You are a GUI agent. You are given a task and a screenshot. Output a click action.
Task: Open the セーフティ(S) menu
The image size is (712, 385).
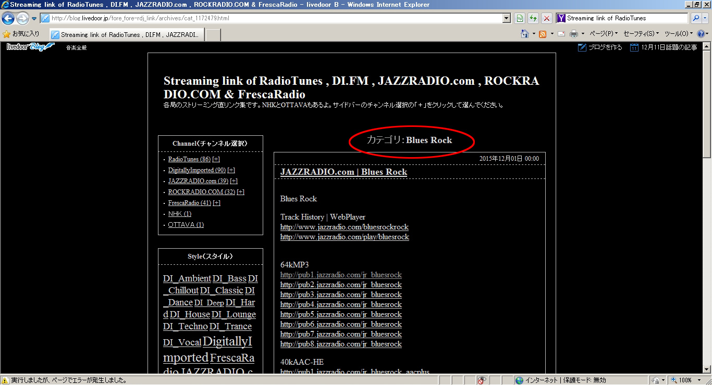(641, 34)
